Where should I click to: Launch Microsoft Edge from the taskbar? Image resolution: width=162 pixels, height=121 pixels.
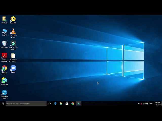point(55,104)
